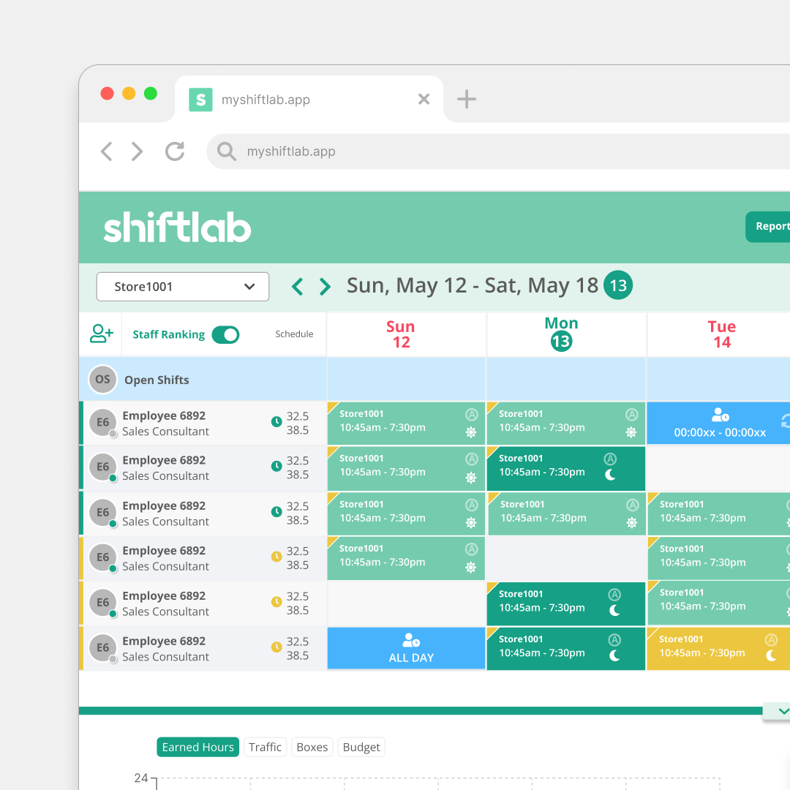This screenshot has width=790, height=790.
Task: Click the Report button in header
Action: (x=770, y=227)
